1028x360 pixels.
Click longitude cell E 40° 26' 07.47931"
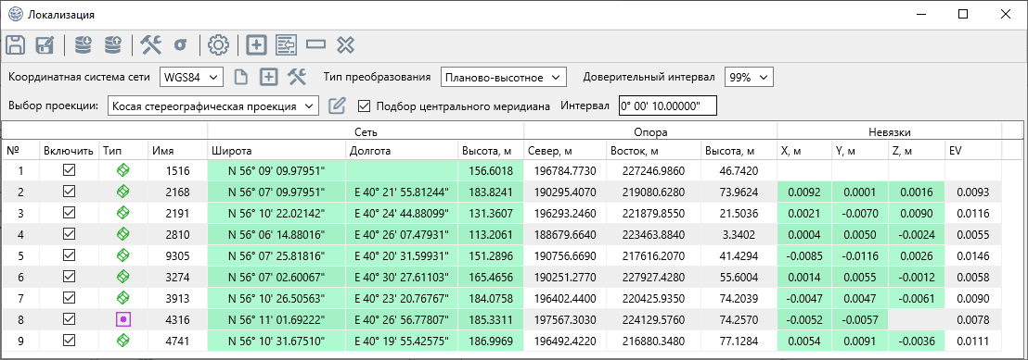pos(401,234)
